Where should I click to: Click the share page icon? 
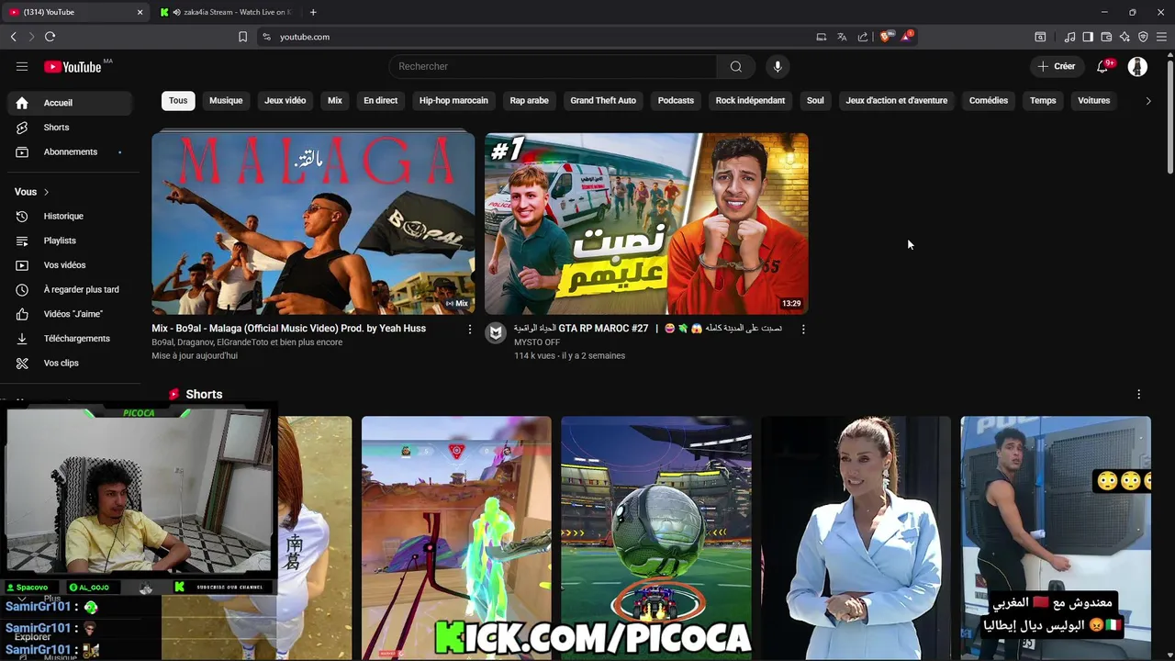click(x=863, y=37)
